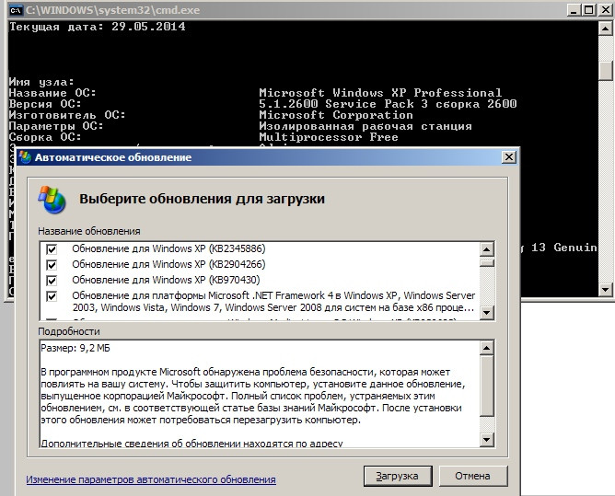Minimize the cmd.exe console window

572,10
